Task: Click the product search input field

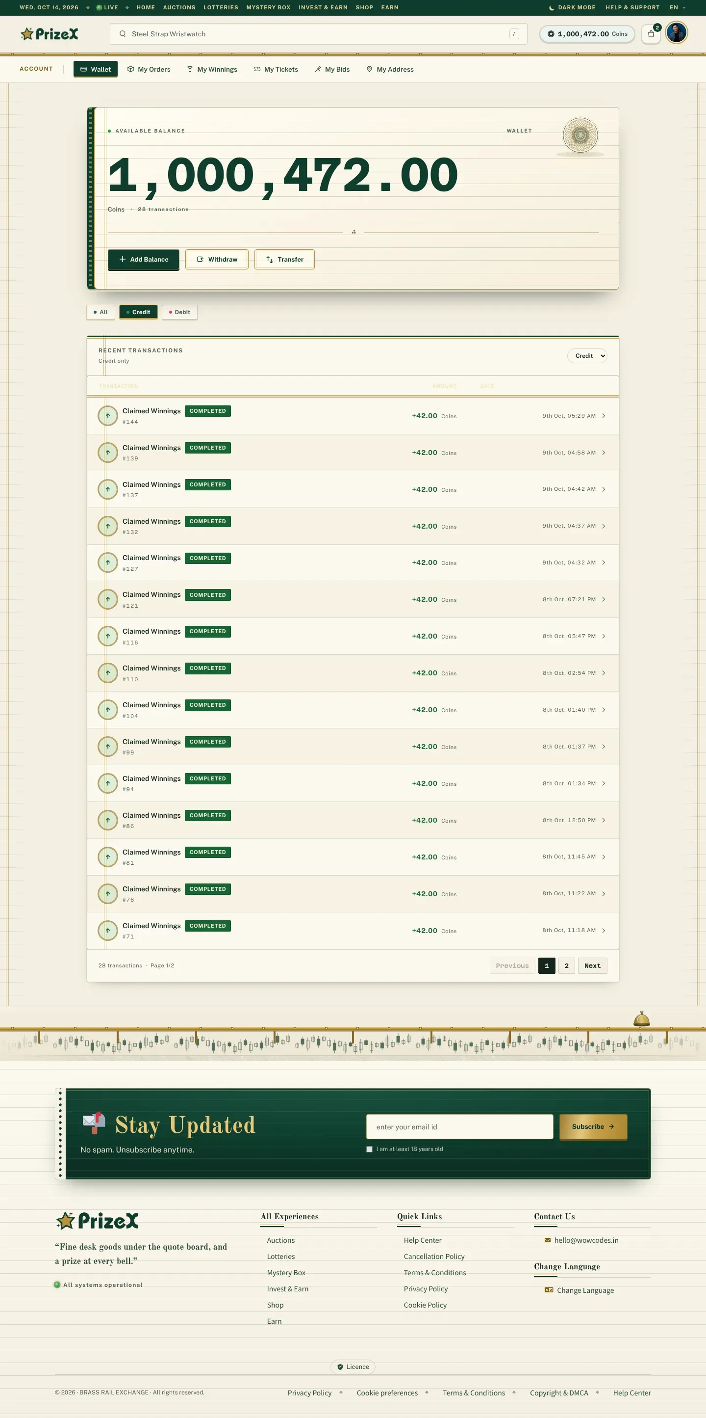Action: pyautogui.click(x=319, y=34)
